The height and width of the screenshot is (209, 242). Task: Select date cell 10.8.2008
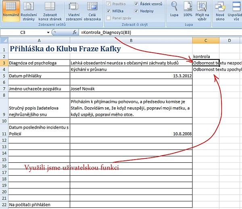tap(131, 131)
